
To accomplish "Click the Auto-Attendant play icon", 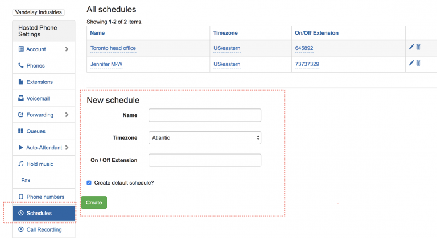I will 21,148.
